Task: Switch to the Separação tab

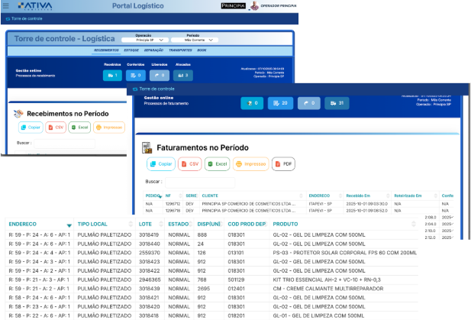Action: click(x=153, y=50)
